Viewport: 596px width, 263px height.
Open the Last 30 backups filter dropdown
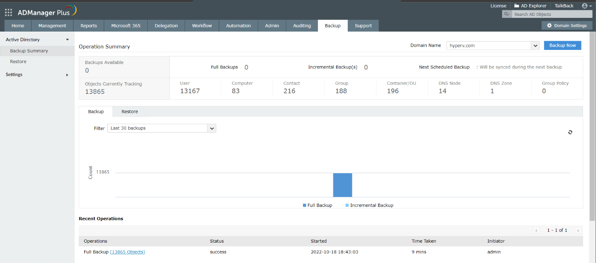[x=212, y=128]
